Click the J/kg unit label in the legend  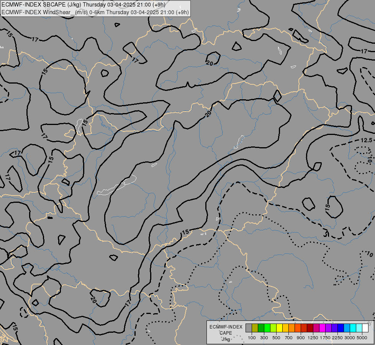(226, 339)
